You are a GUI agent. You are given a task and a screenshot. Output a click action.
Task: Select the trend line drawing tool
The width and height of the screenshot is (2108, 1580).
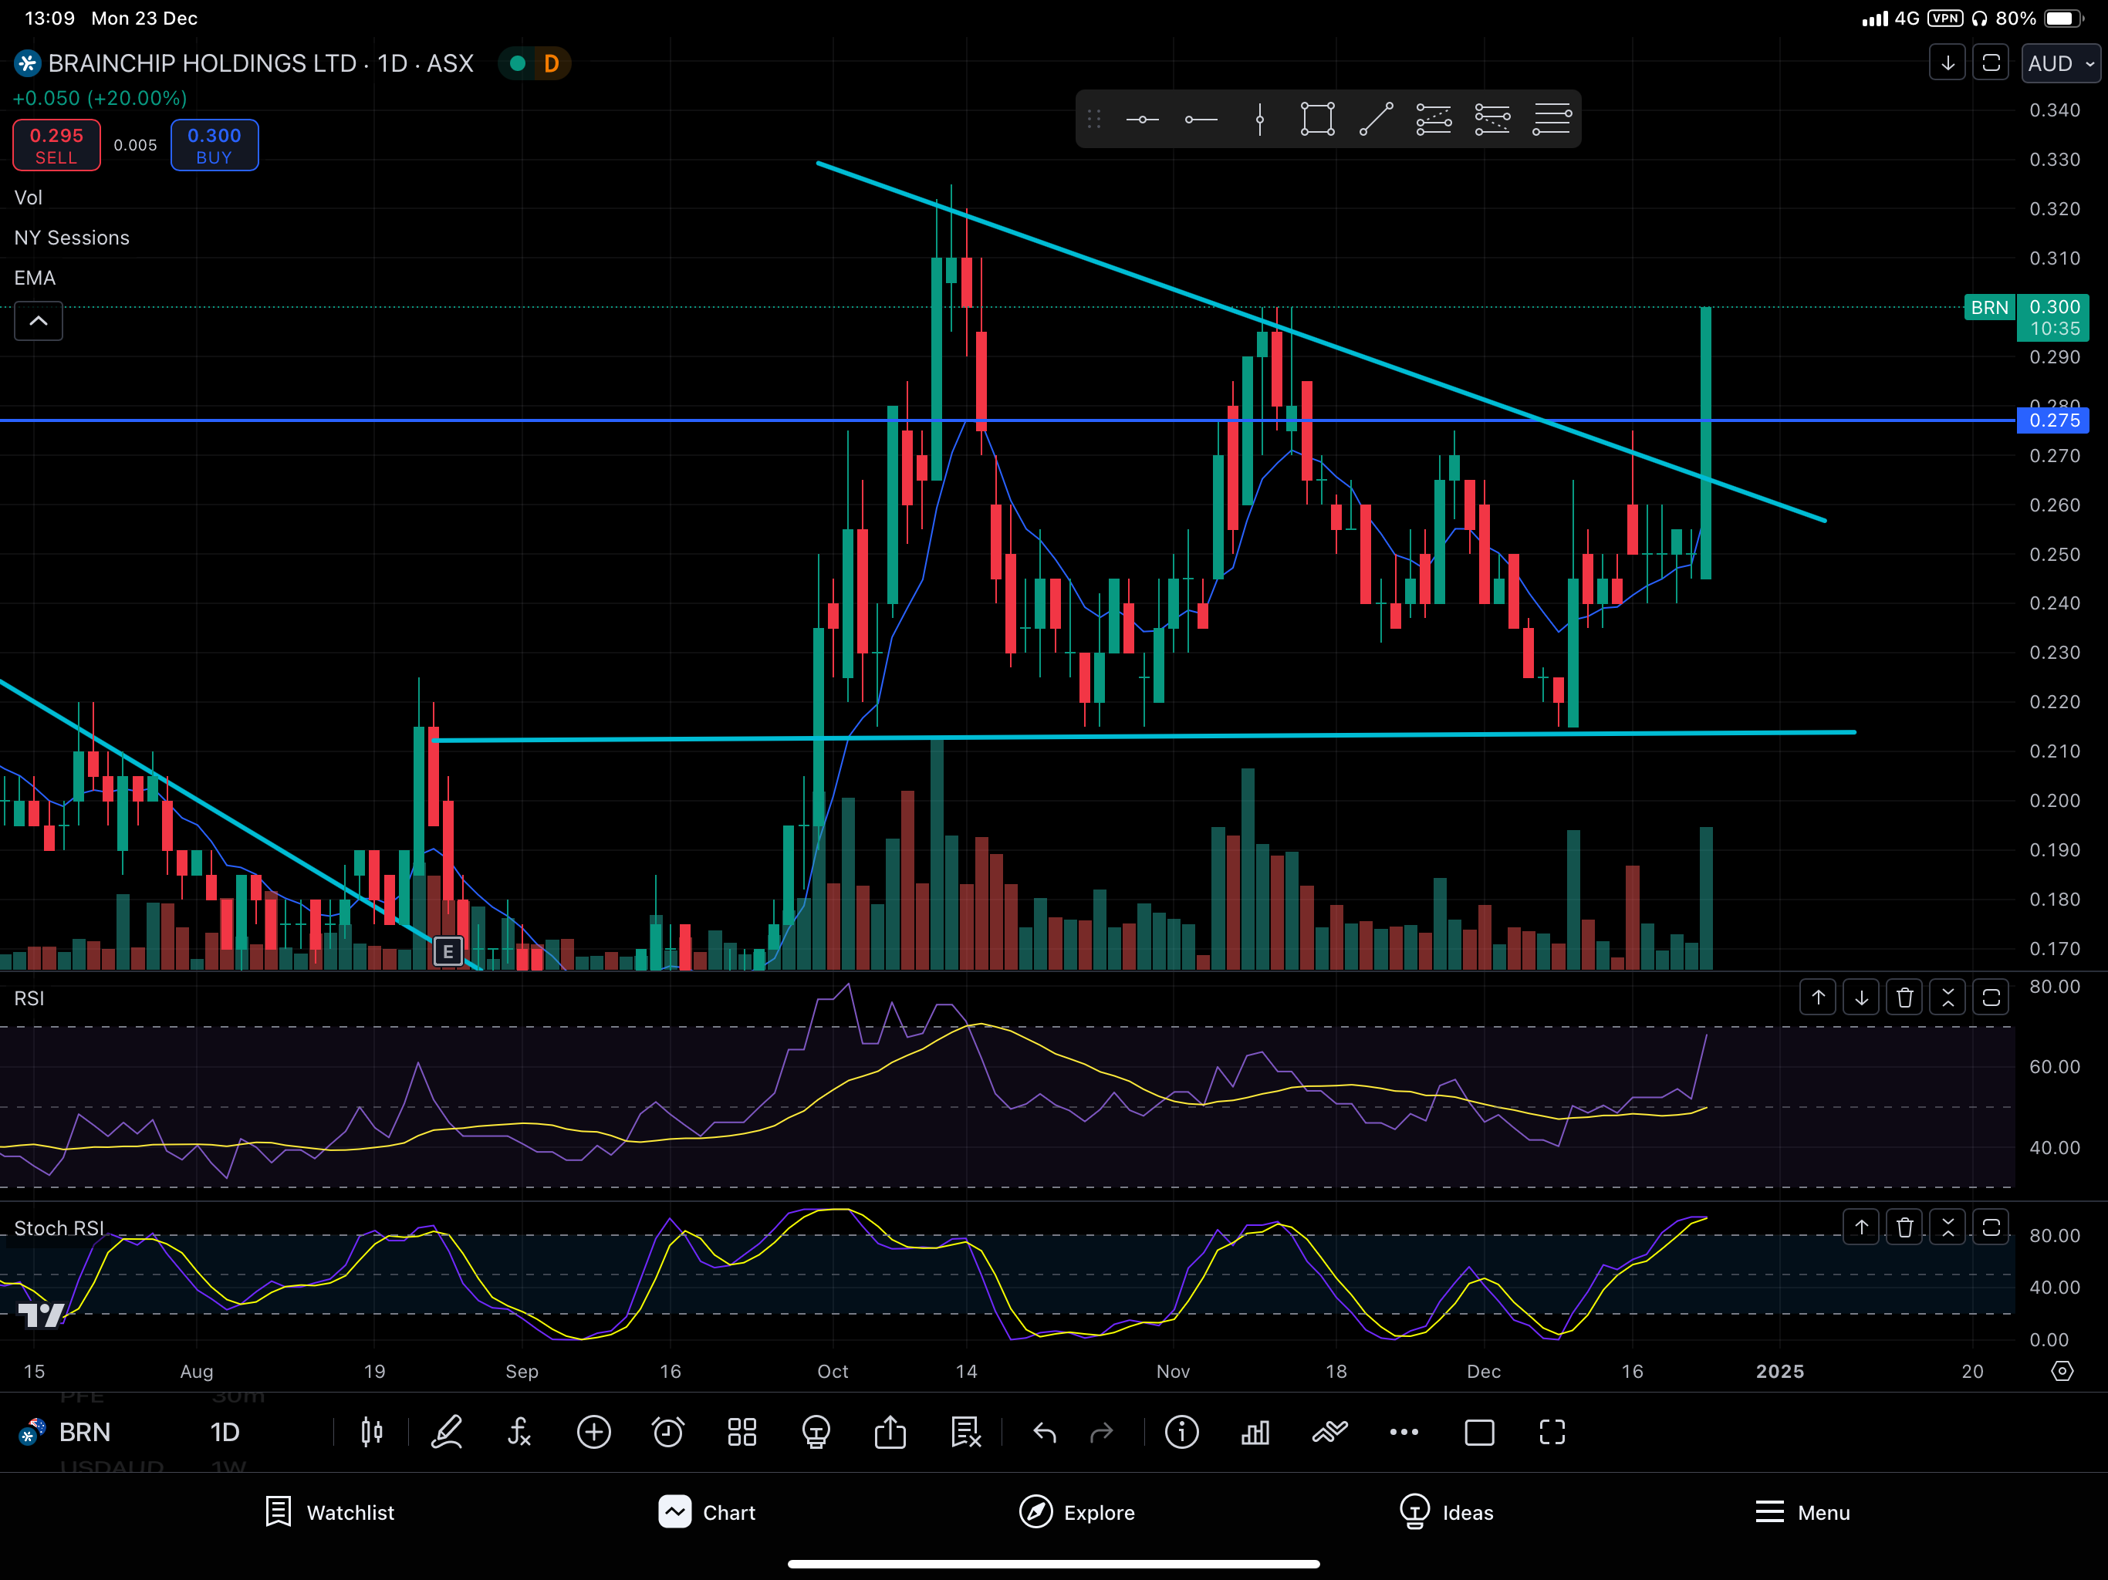(1376, 119)
